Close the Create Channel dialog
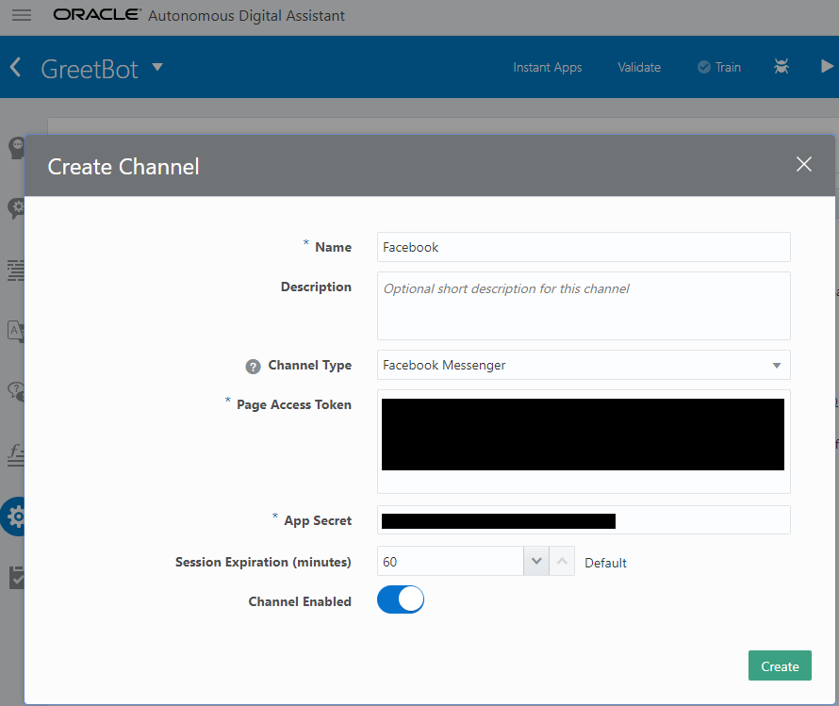839x706 pixels. (804, 164)
